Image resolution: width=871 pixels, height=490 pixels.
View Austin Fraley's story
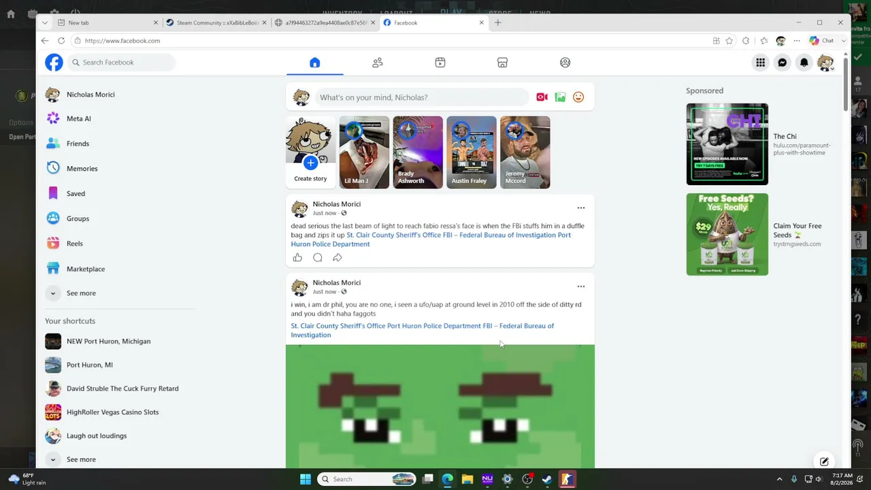472,152
